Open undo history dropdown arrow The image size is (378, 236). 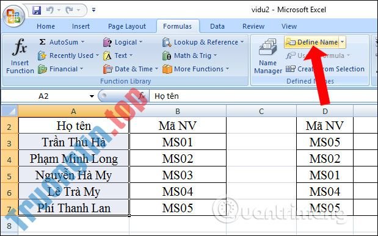tap(59, 10)
